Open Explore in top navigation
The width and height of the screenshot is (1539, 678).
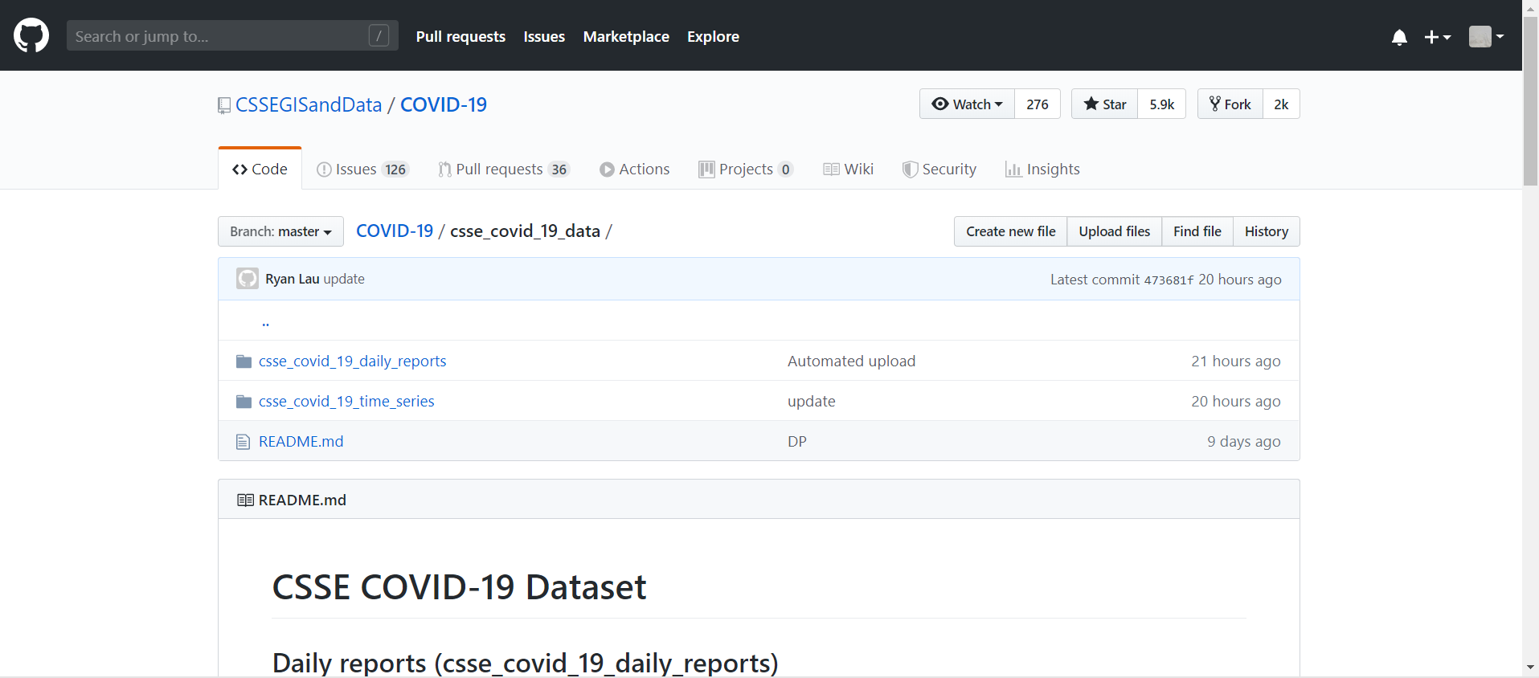713,36
